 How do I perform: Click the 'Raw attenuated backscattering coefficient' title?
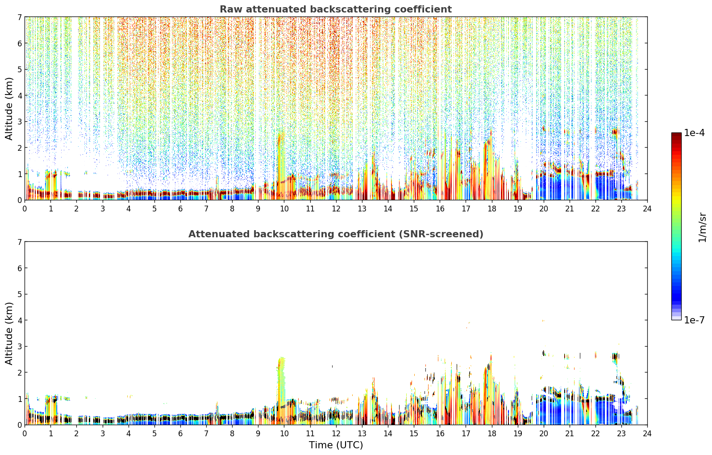(336, 9)
